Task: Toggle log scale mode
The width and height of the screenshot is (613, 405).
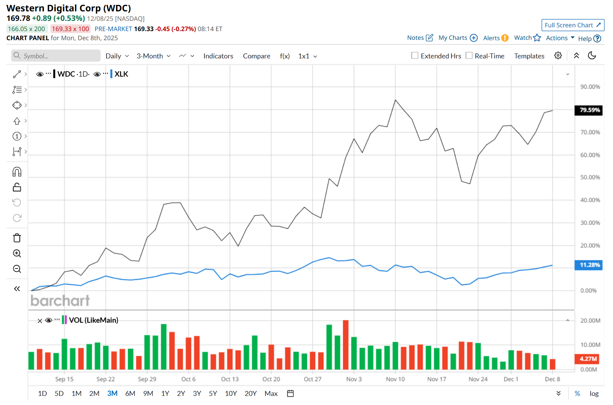Action: click(x=594, y=394)
